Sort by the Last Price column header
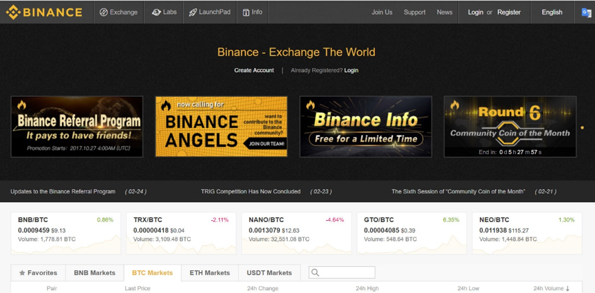The height and width of the screenshot is (293, 595). tap(138, 288)
